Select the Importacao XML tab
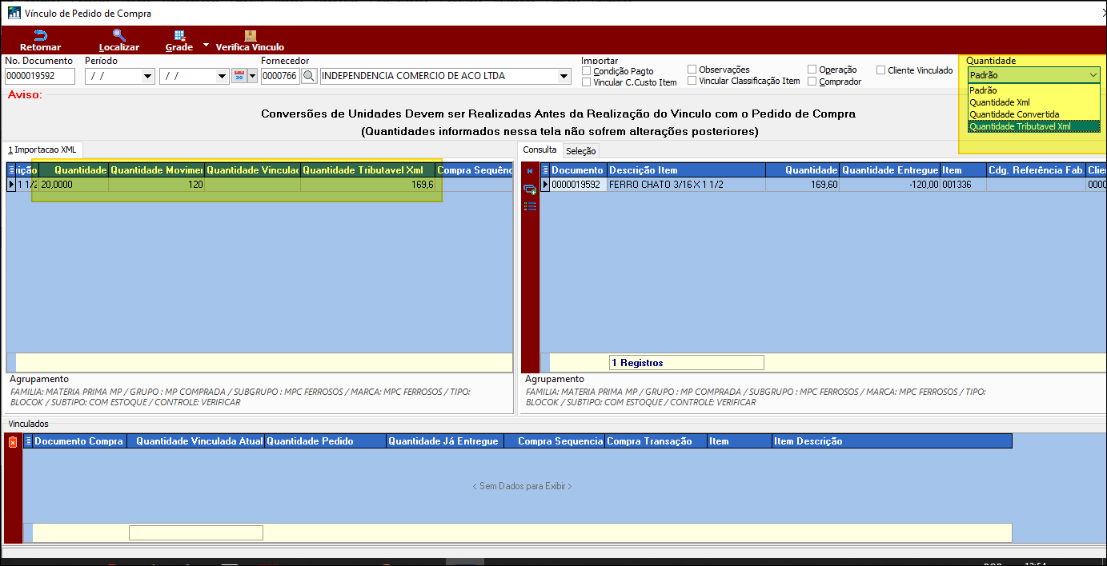 click(42, 150)
